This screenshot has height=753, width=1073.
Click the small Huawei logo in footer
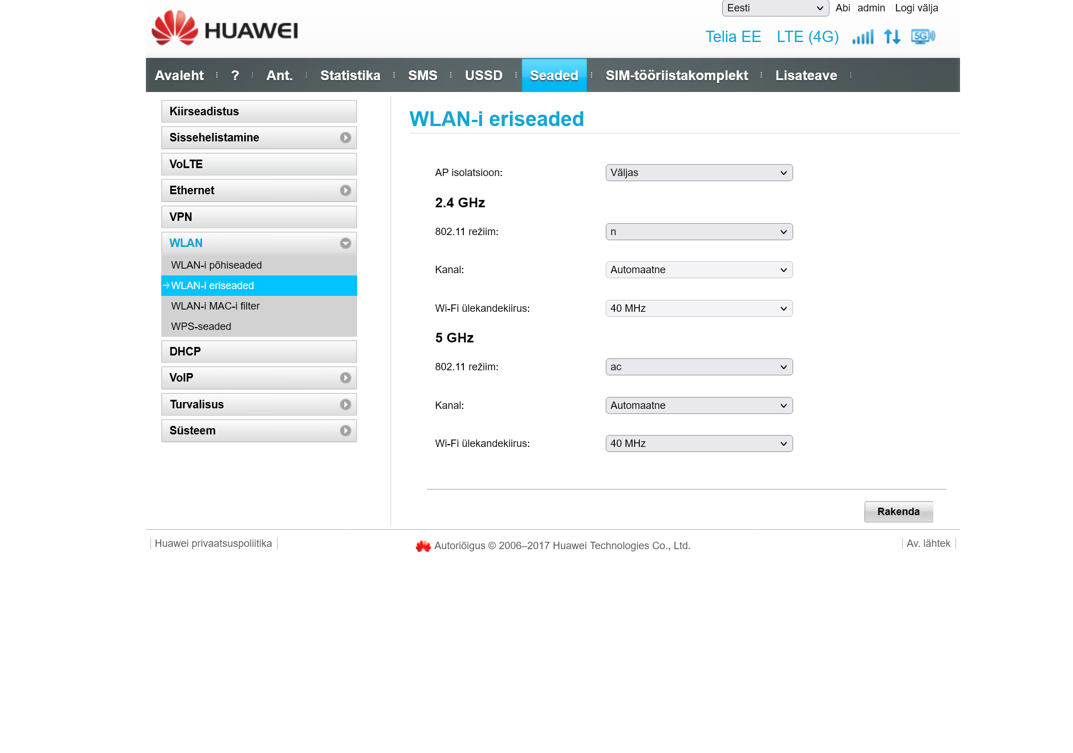tap(423, 546)
